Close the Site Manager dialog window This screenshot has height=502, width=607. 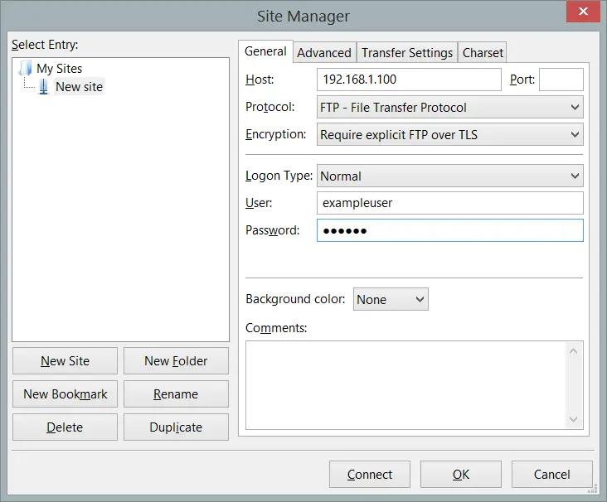pyautogui.click(x=583, y=12)
